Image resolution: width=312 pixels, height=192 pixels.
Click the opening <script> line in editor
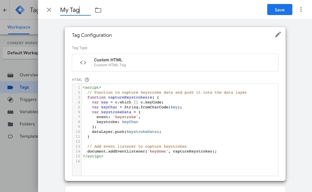[92, 87]
